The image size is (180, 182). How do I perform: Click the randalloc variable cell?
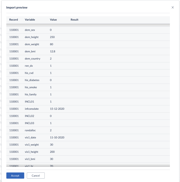30,130
